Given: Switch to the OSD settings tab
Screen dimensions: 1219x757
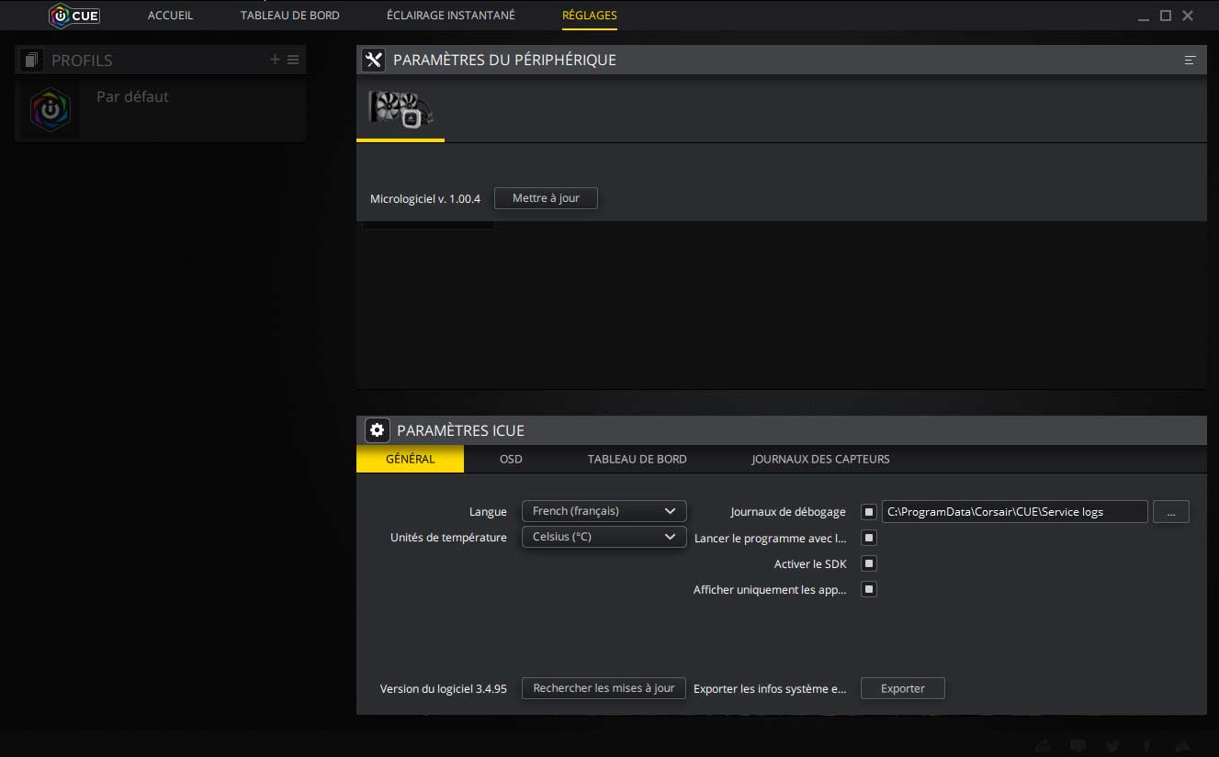Looking at the screenshot, I should coord(511,459).
